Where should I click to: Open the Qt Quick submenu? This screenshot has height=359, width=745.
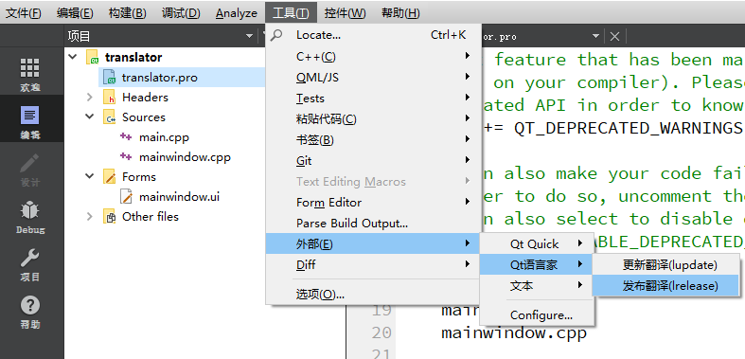pos(536,244)
